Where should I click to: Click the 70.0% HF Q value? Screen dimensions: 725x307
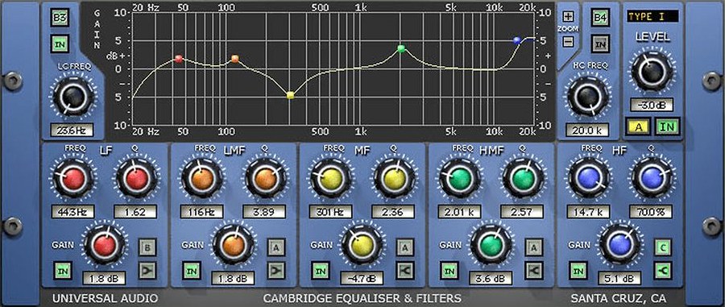pos(650,212)
